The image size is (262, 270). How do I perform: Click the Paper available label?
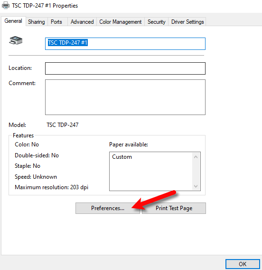point(129,145)
